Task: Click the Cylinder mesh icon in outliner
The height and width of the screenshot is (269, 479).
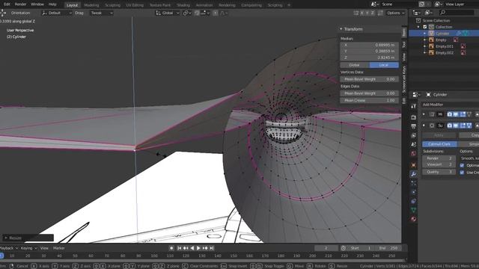Action: pos(431,33)
